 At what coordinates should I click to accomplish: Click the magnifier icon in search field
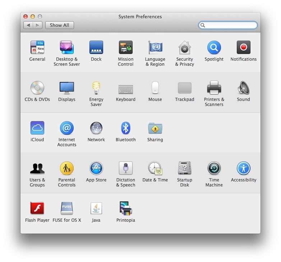[x=203, y=25]
